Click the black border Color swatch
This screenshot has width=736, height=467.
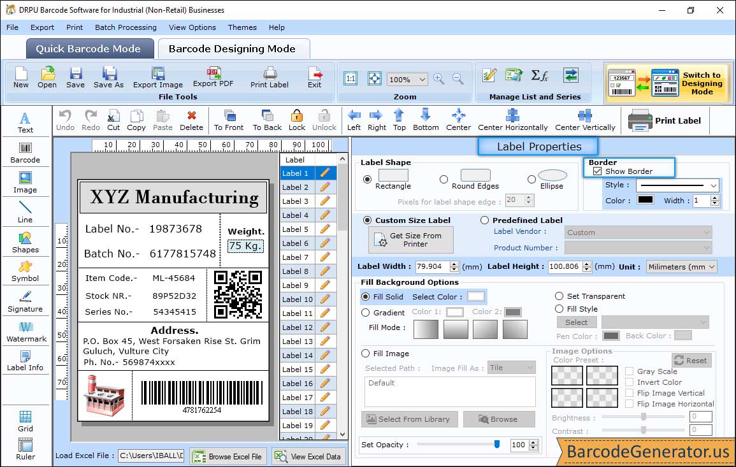coord(645,199)
